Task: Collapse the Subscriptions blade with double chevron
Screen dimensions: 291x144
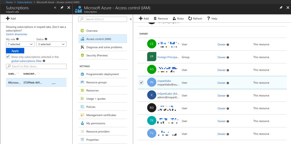Action: [x=55, y=8]
